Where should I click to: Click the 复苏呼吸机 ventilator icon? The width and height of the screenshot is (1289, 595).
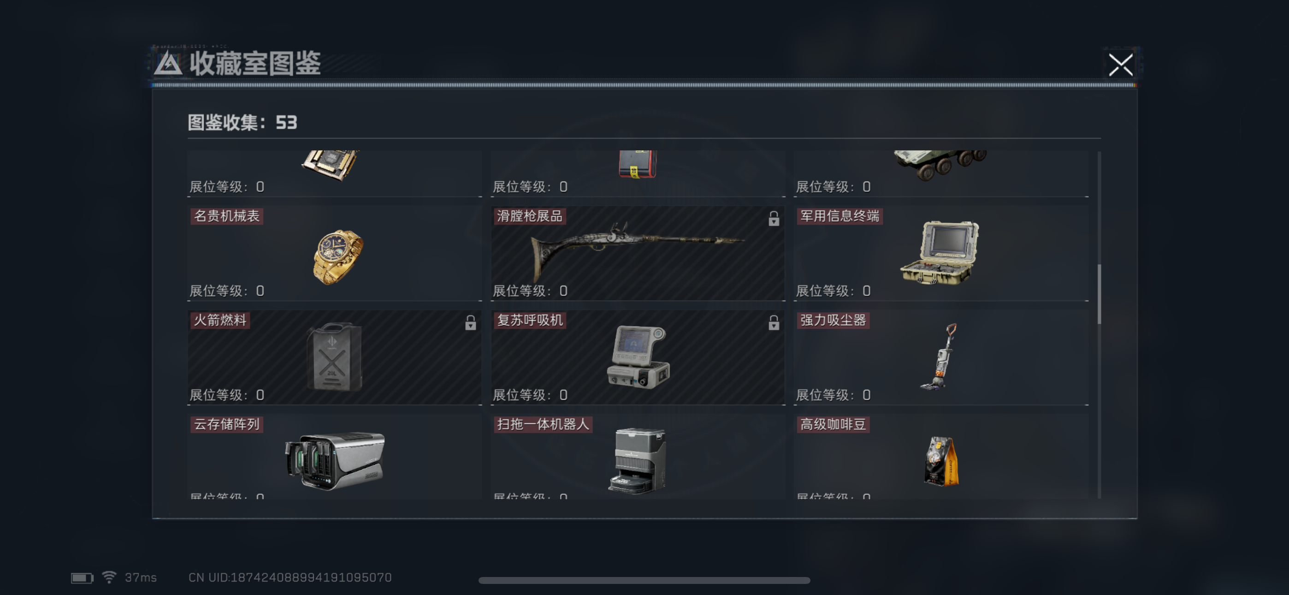(x=639, y=357)
